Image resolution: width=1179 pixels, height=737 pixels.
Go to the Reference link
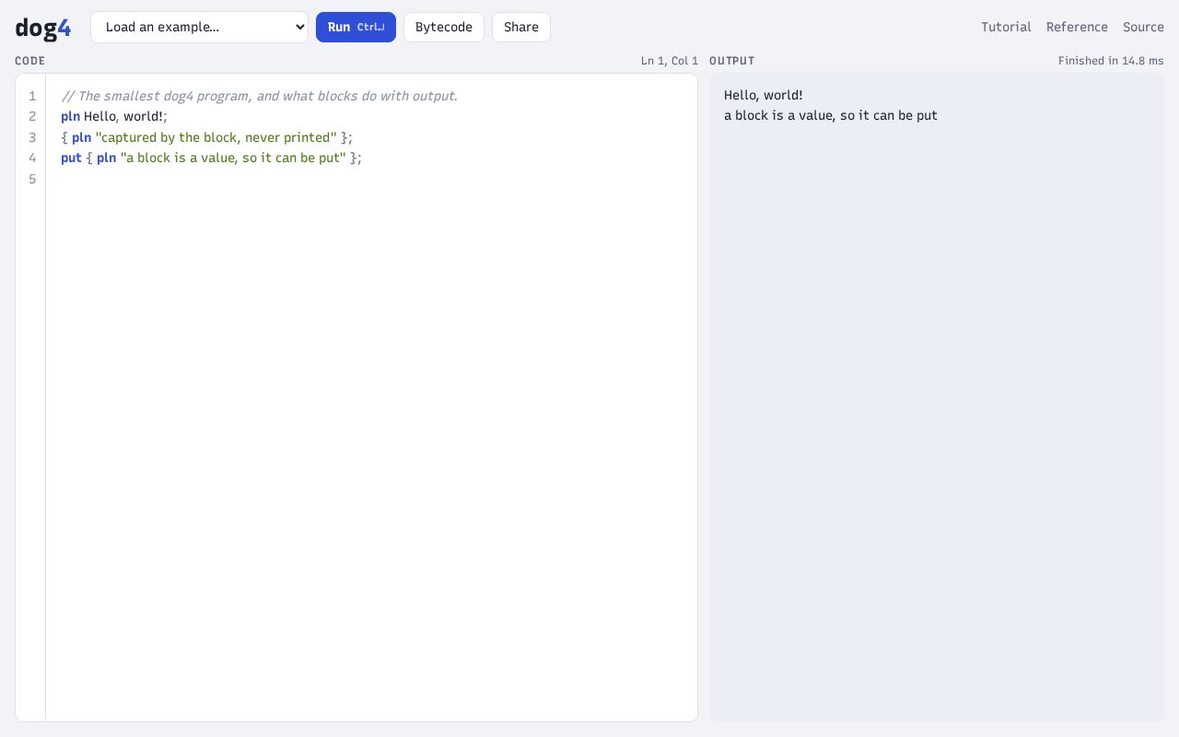[x=1077, y=27]
